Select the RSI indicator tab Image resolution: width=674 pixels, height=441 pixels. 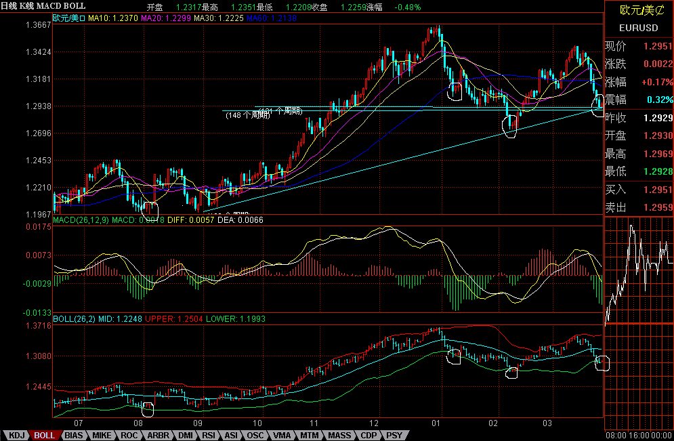pos(209,436)
